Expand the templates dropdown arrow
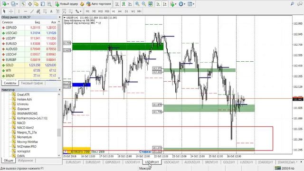The image size is (304, 171). point(193,4)
